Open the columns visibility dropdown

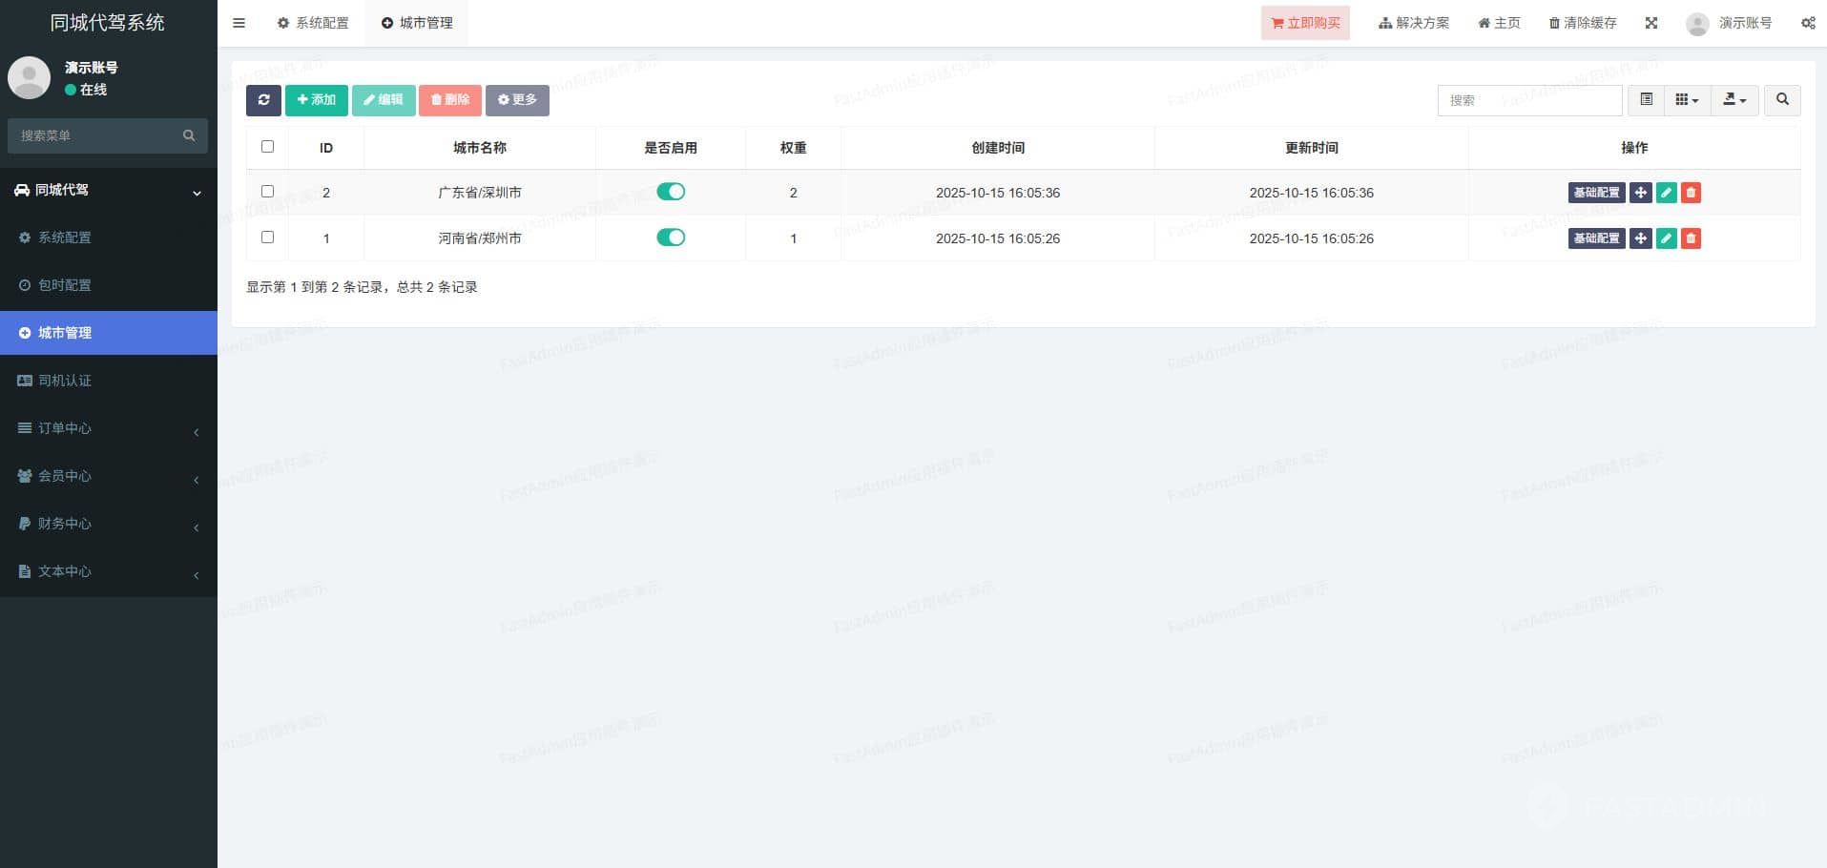click(x=1687, y=100)
